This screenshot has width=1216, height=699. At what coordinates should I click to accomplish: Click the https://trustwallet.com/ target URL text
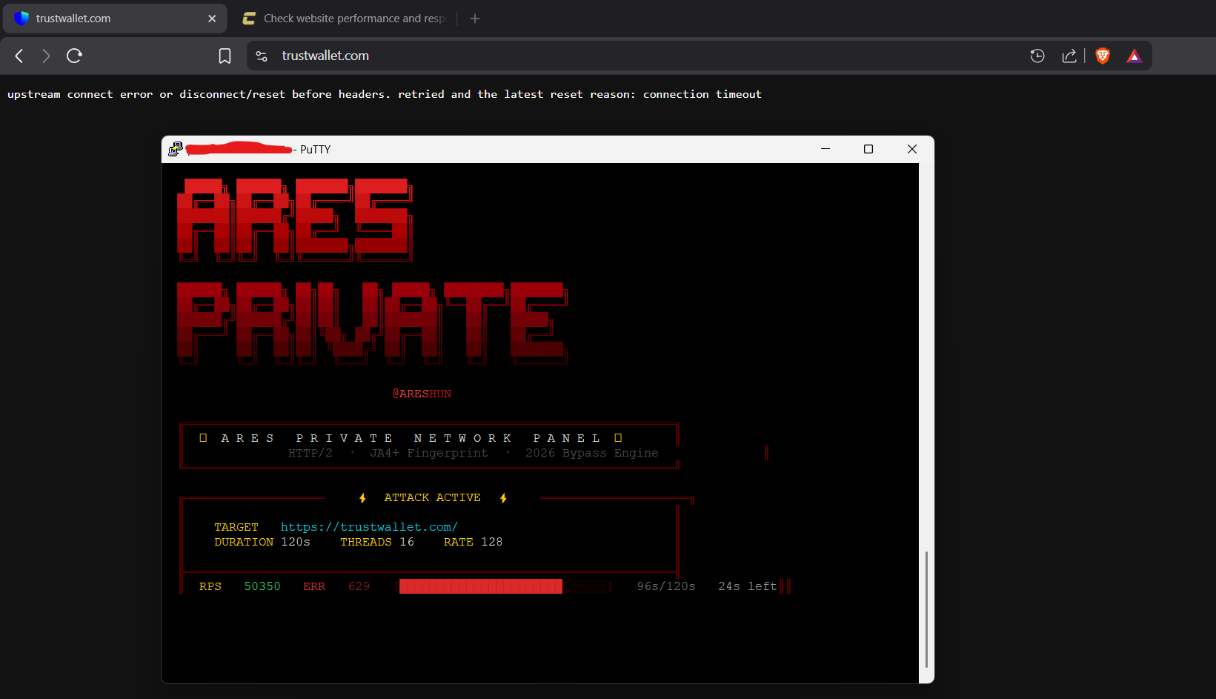tap(369, 527)
